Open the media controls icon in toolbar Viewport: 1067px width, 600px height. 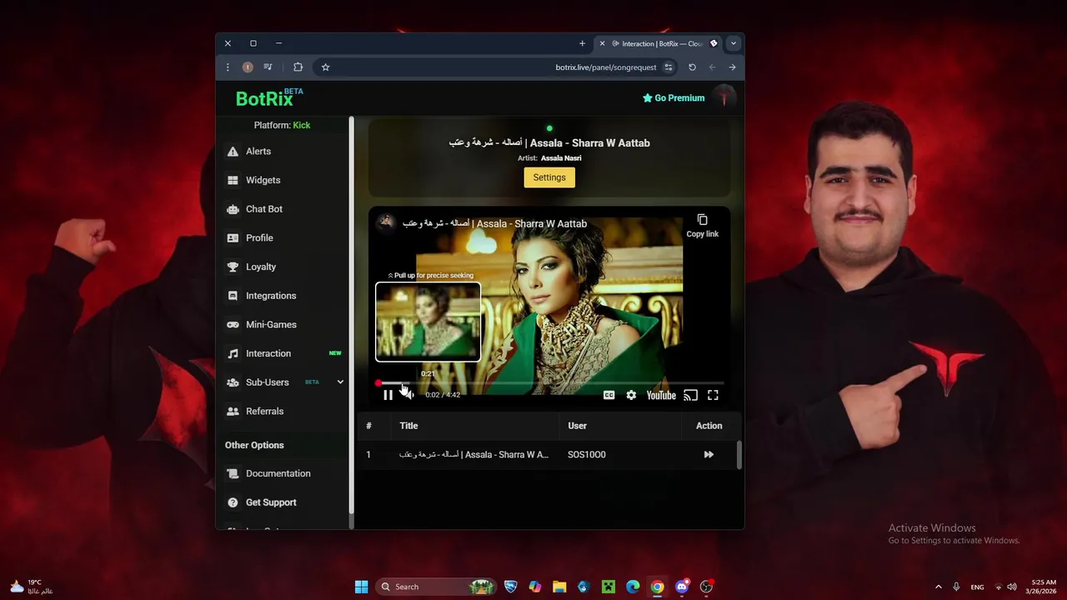click(x=268, y=67)
